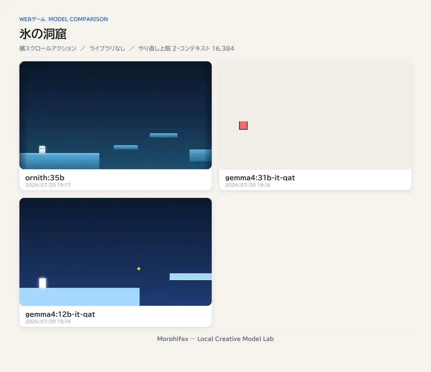Click the highest floating ice platform in ornith preview
This screenshot has height=372, width=431.
coord(163,135)
